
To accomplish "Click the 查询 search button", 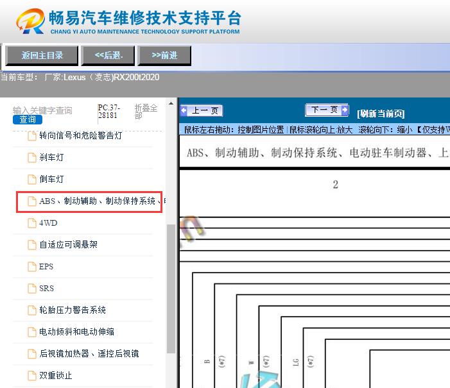I will click(x=28, y=119).
